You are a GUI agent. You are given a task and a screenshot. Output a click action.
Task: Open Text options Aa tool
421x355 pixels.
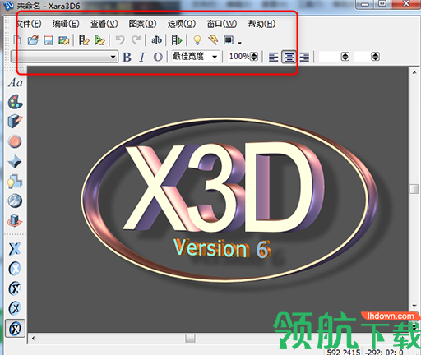pyautogui.click(x=15, y=82)
